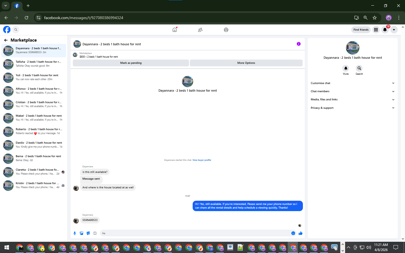Screen dimensions: 405x253
Task: Open Berna's conversation
Action: tap(34, 158)
